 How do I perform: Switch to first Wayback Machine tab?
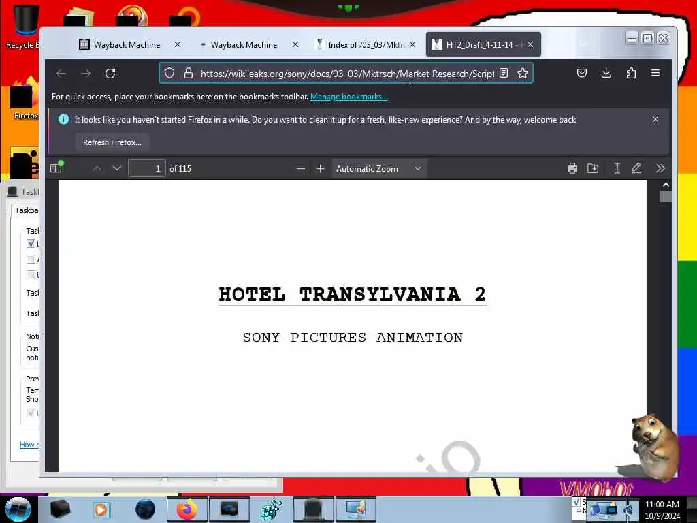(127, 44)
